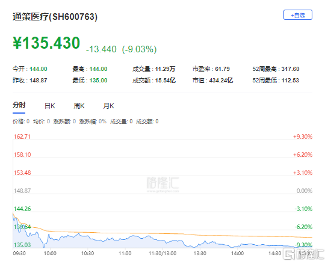Click the 涨跌幅: 0% readout

tap(93, 121)
